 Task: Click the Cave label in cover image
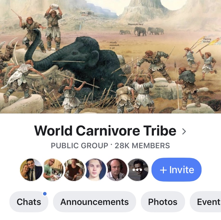(83, 13)
